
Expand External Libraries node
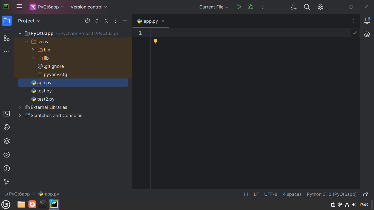pos(20,107)
